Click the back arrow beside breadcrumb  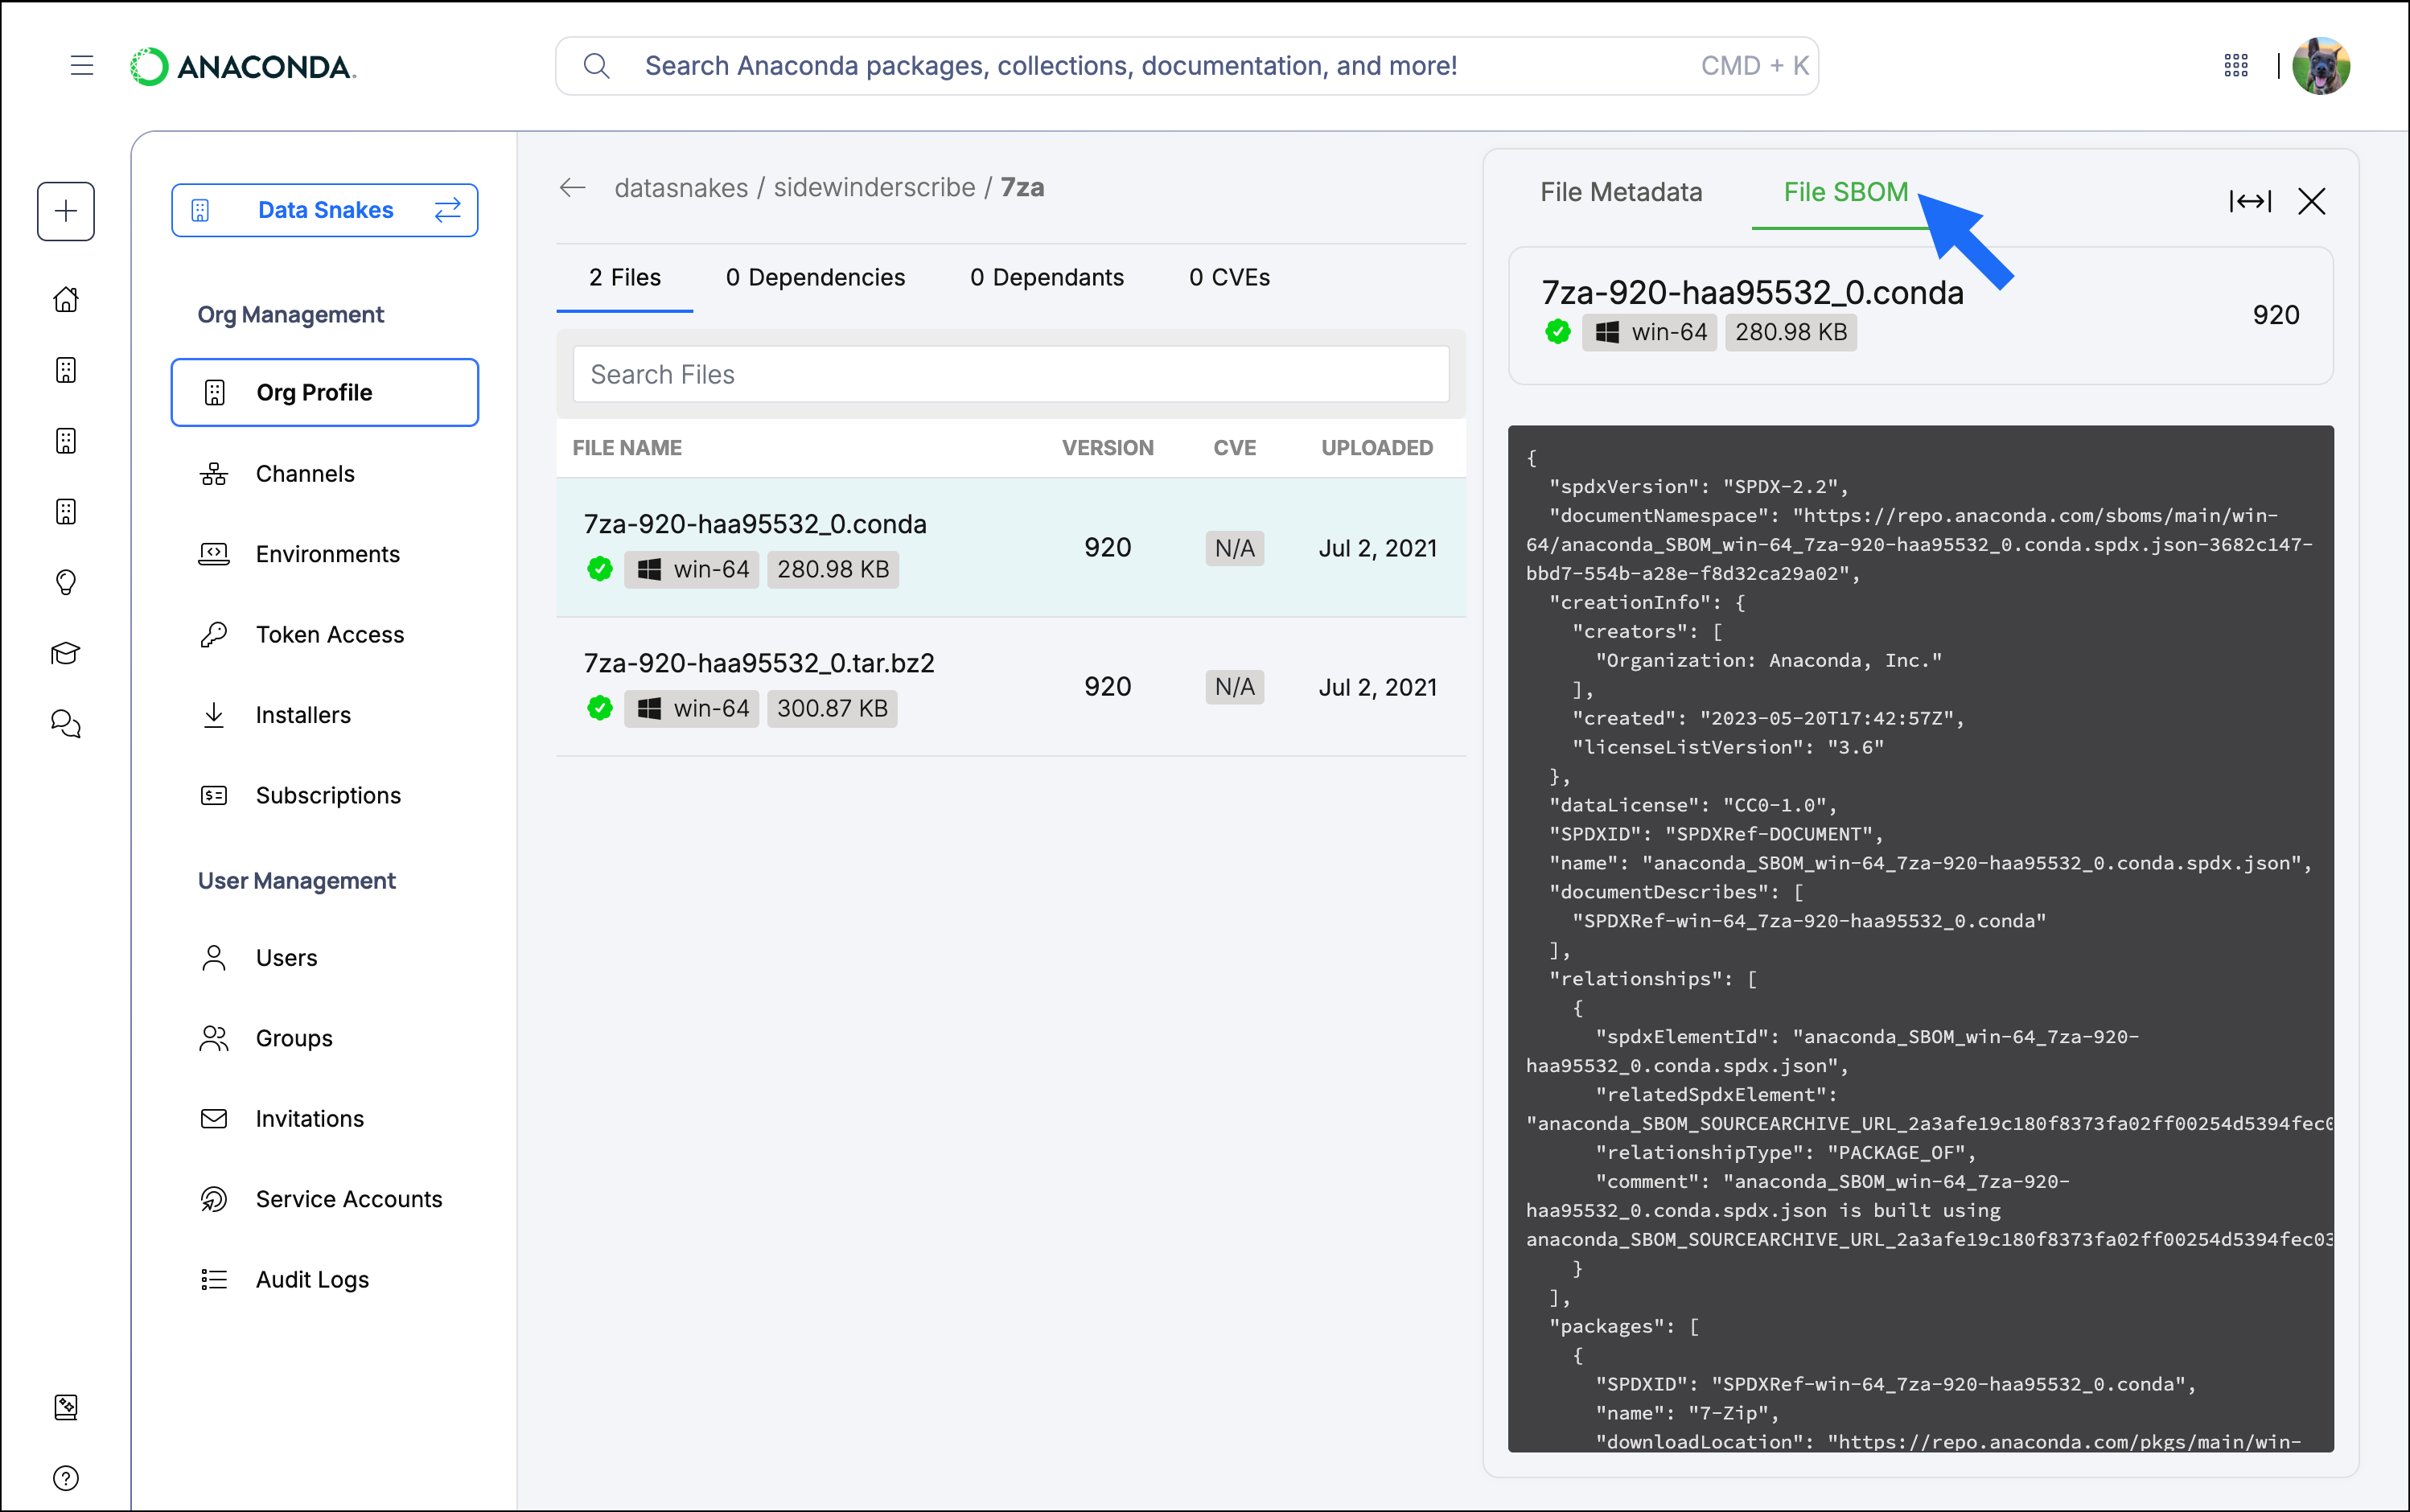coord(572,188)
